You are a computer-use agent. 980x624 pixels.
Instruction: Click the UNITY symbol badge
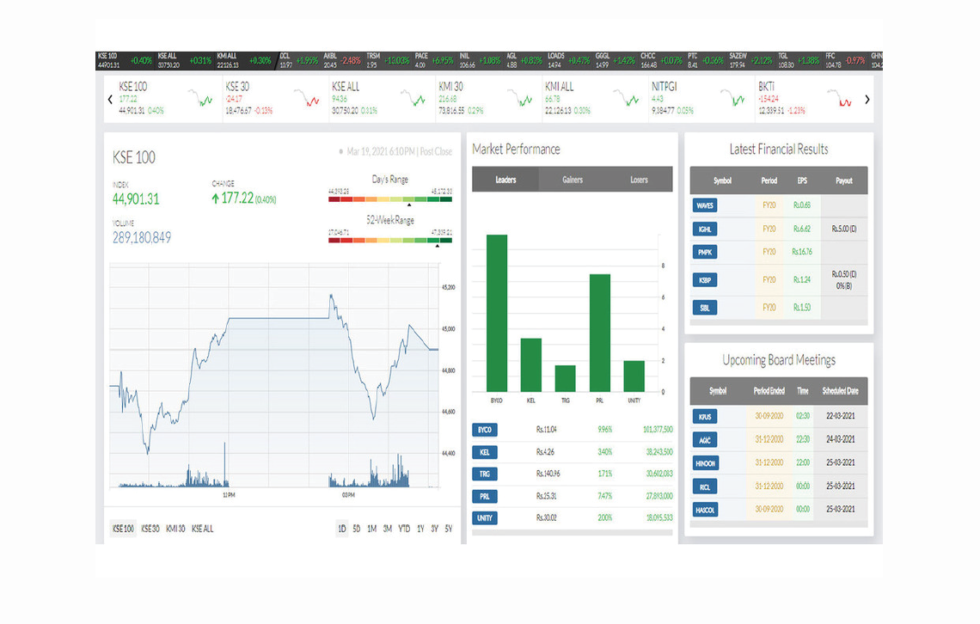pos(484,518)
